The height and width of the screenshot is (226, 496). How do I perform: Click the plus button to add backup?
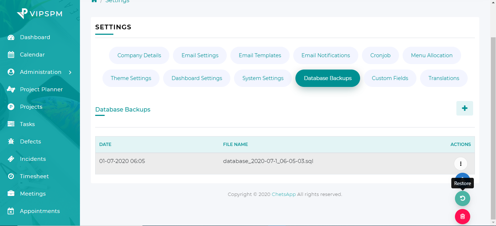pos(464,108)
